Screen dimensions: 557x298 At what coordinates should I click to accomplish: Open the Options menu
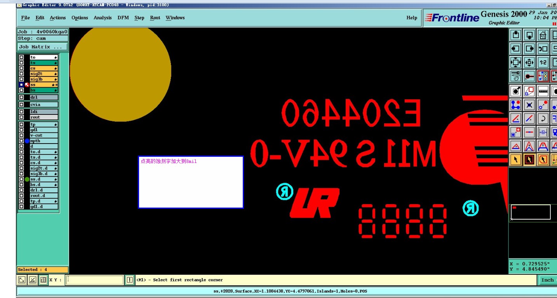(x=80, y=18)
